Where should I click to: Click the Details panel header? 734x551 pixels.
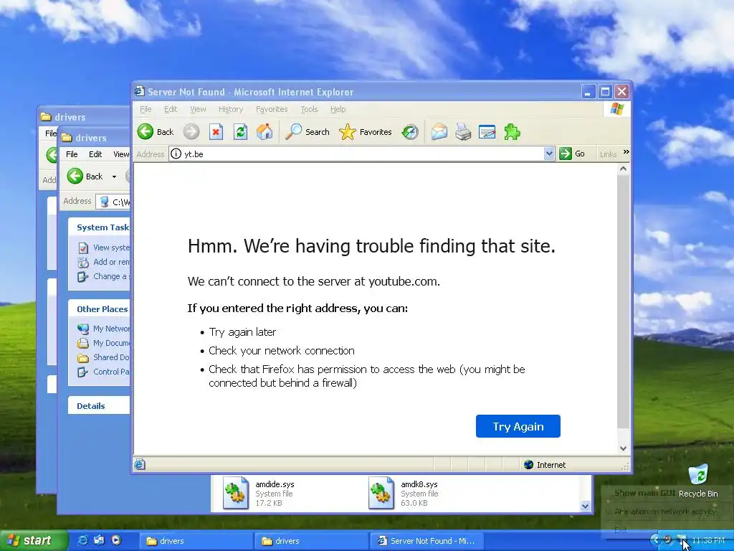point(99,406)
